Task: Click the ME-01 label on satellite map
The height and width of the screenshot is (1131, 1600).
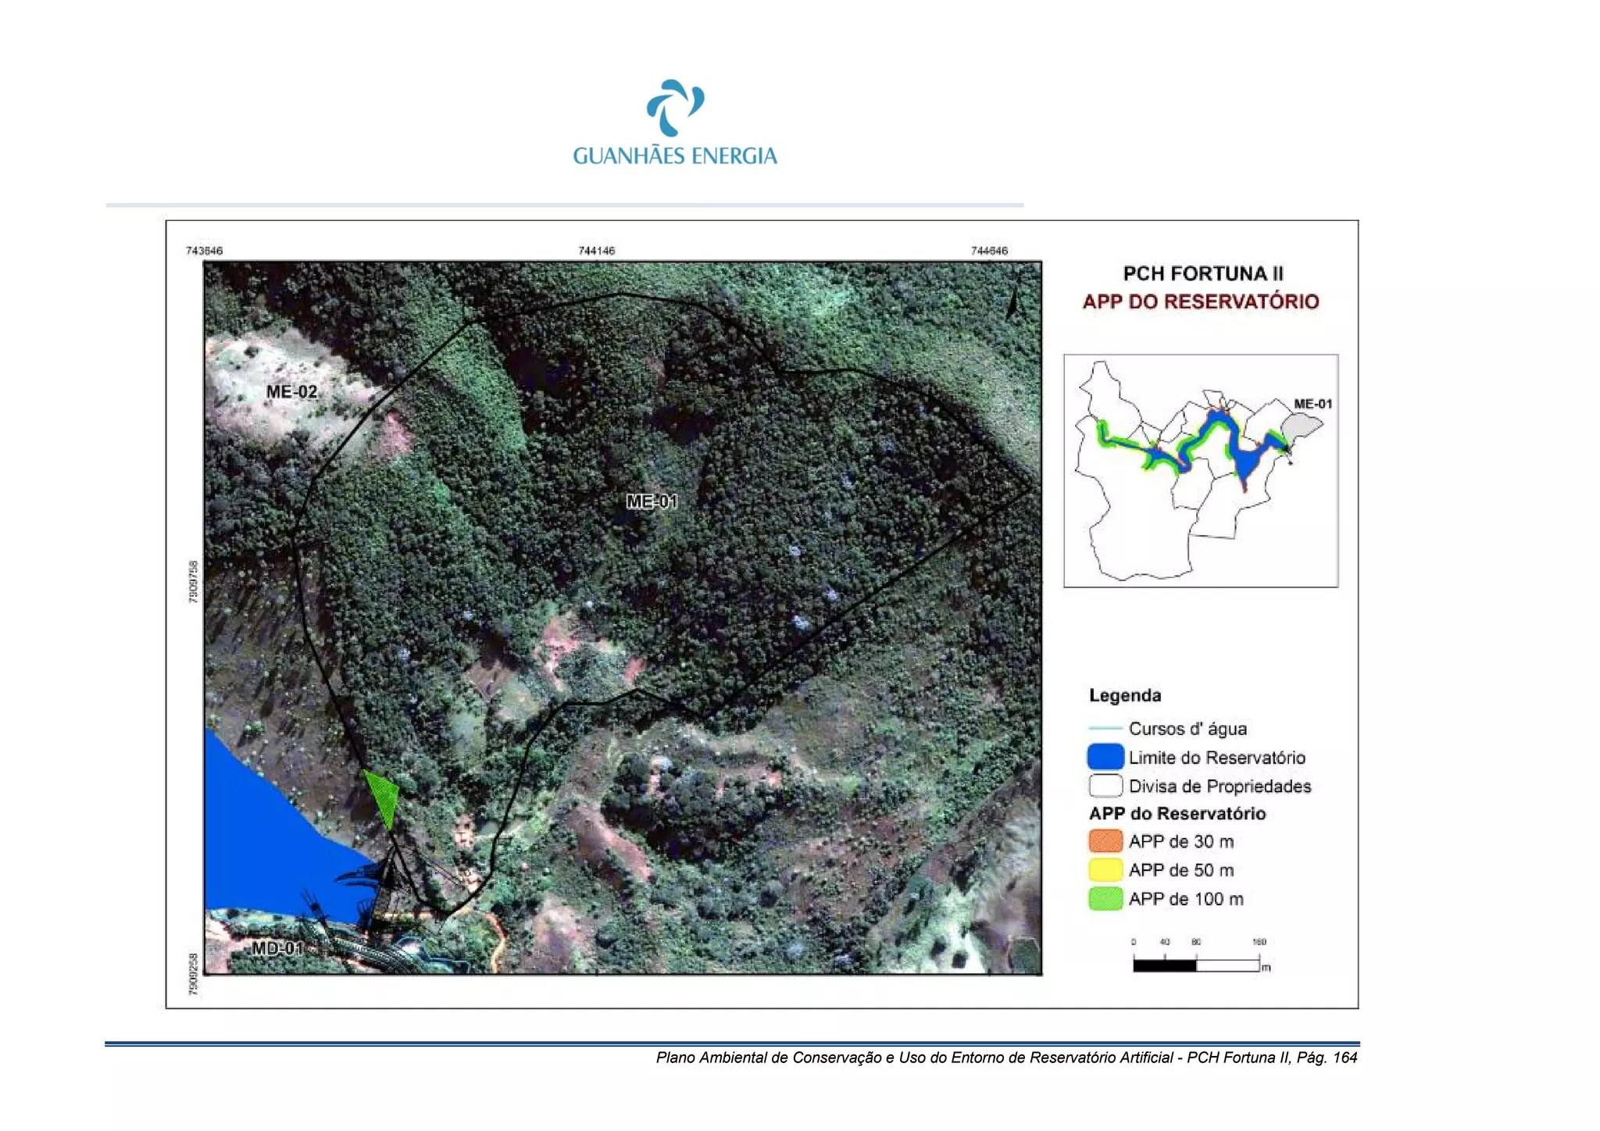Action: pyautogui.click(x=652, y=501)
